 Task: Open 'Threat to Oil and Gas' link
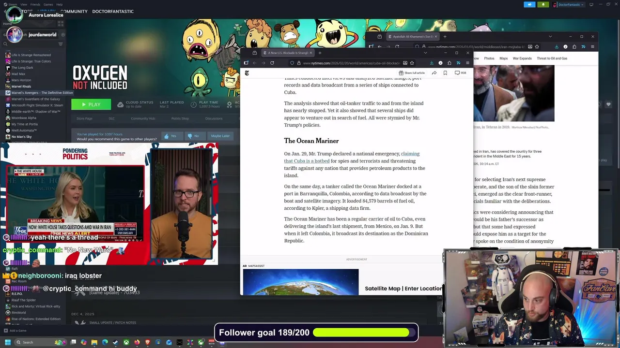(x=552, y=58)
